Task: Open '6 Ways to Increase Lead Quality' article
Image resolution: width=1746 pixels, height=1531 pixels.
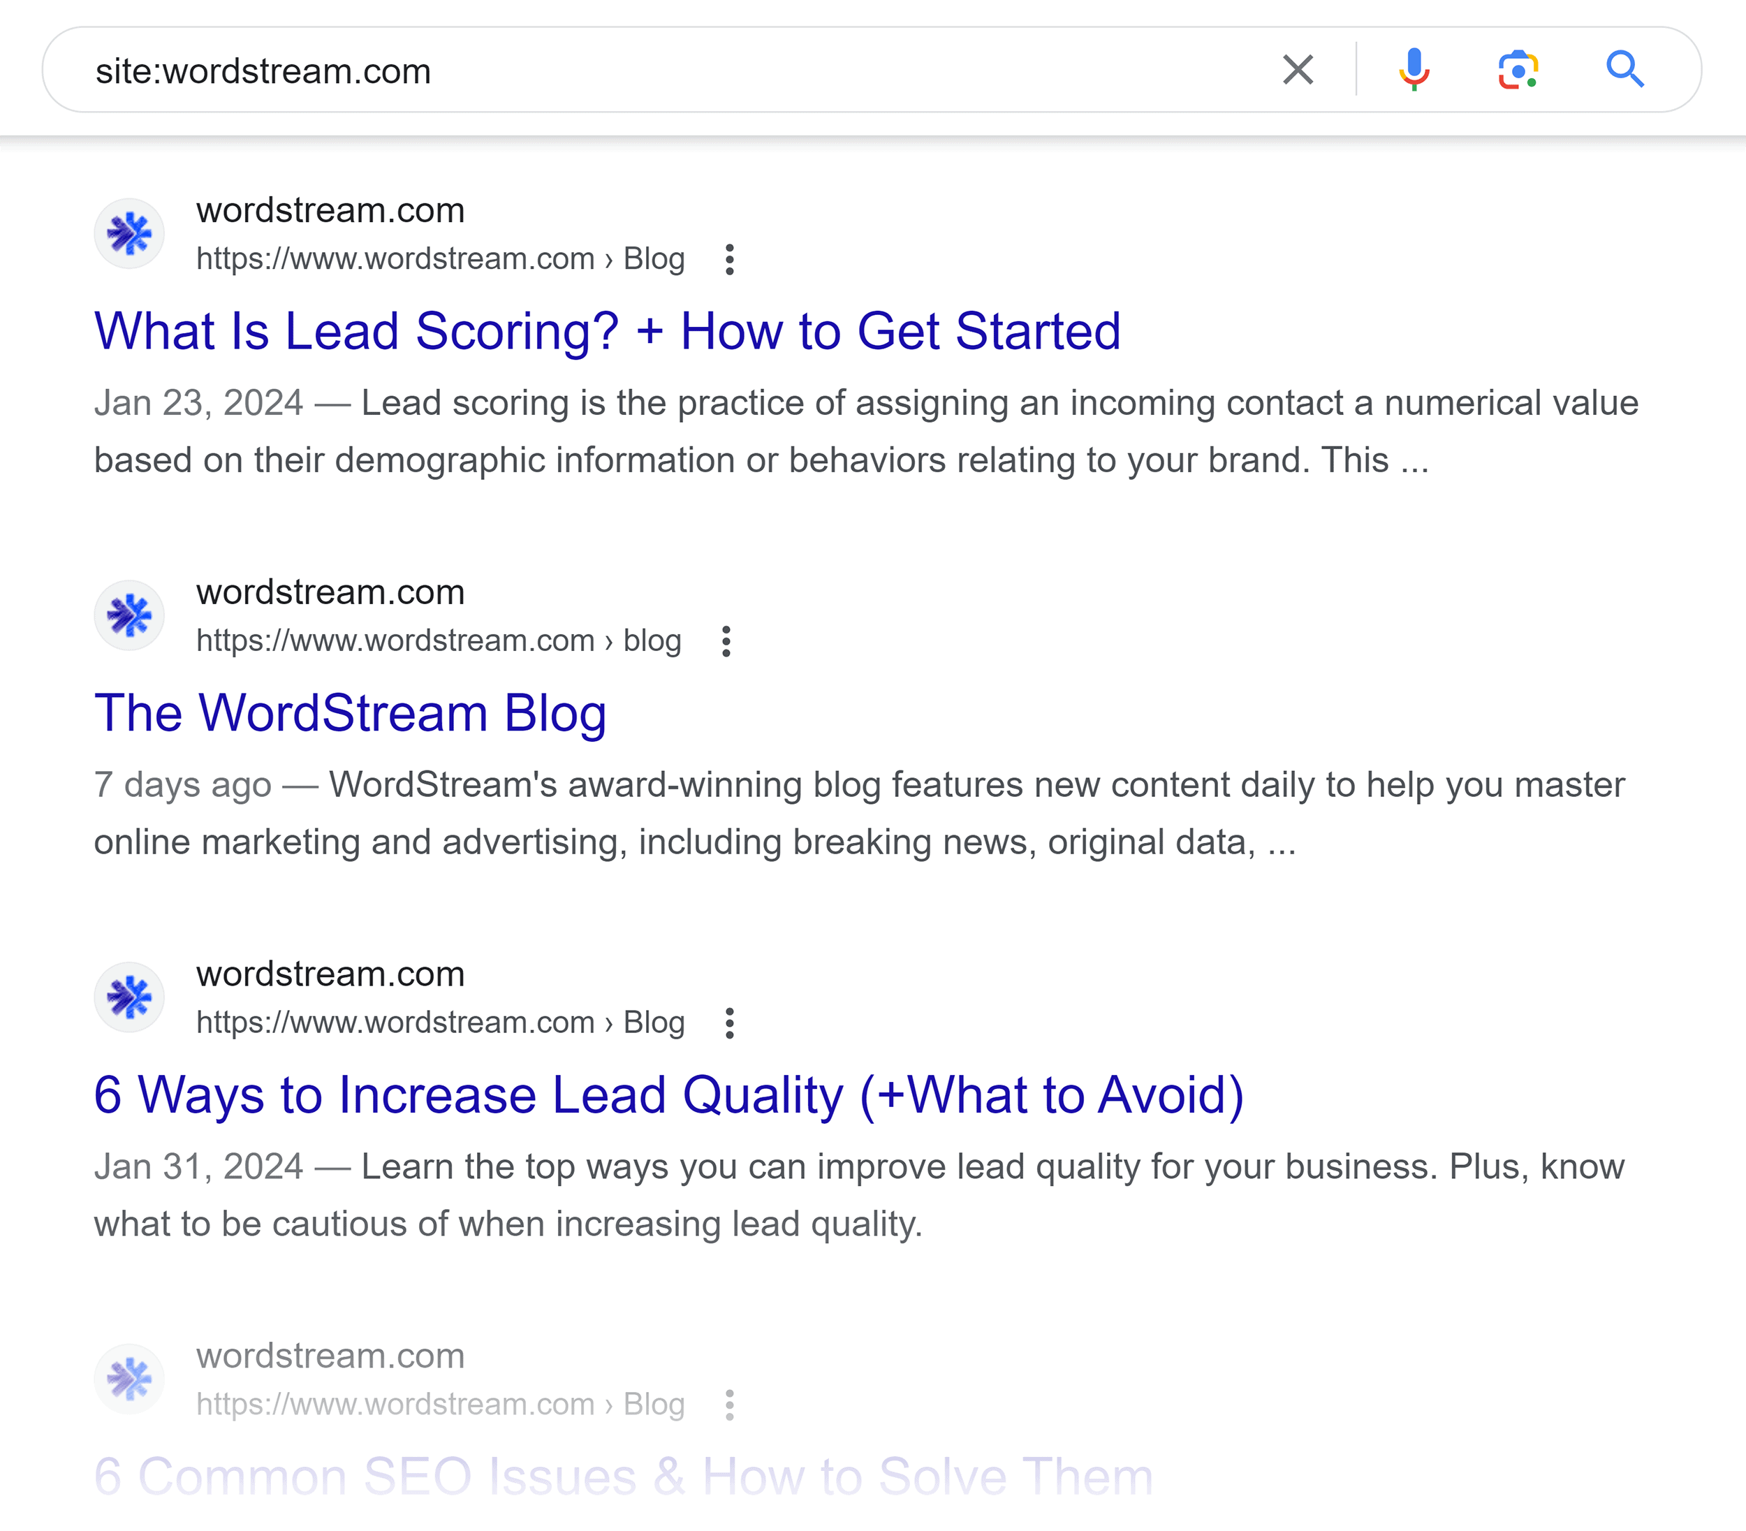Action: click(x=670, y=1096)
